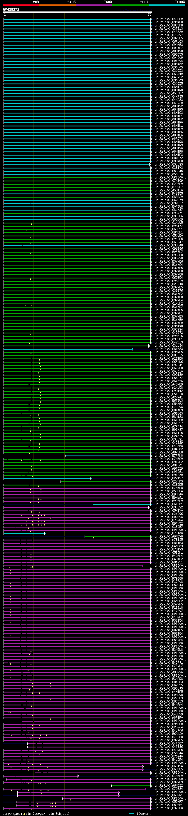Select UniRef100_A6N0V8 entry
The image size is (188, 816).
click(x=169, y=537)
